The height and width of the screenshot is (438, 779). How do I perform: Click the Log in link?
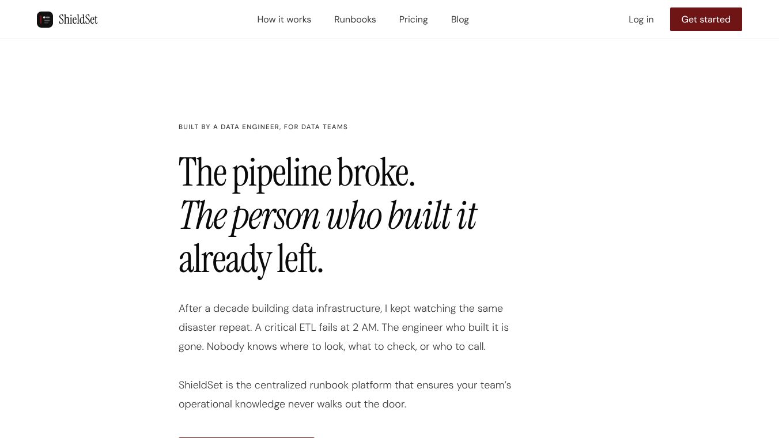tap(641, 20)
